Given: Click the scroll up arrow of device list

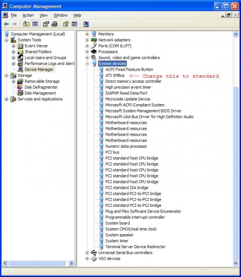Looking at the screenshot, I should tap(235, 34).
